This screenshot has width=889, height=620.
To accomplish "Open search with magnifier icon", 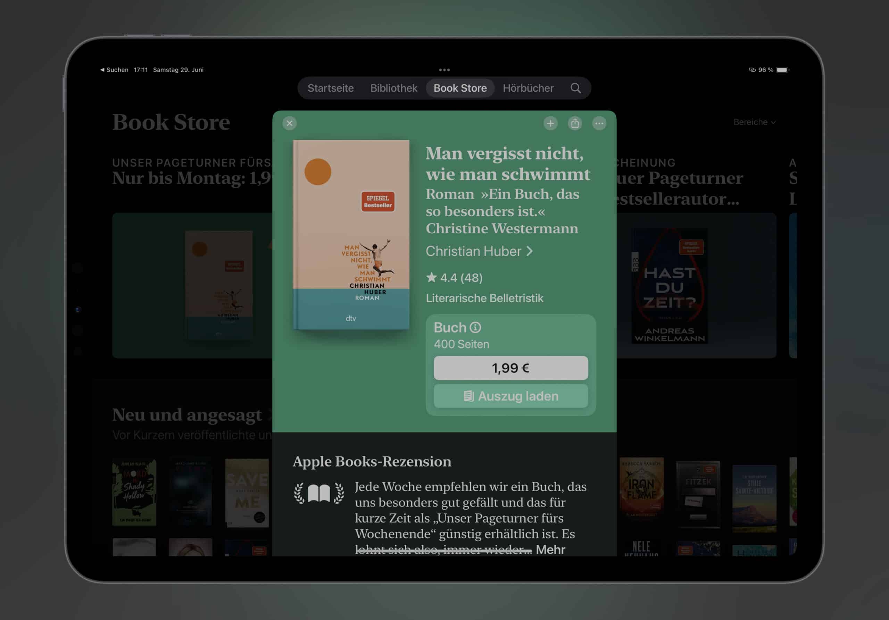I will coord(575,88).
